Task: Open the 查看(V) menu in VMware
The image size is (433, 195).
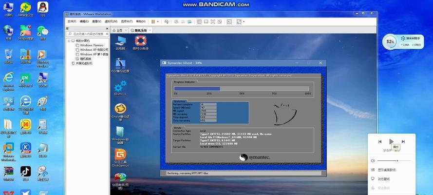Action: point(96,21)
